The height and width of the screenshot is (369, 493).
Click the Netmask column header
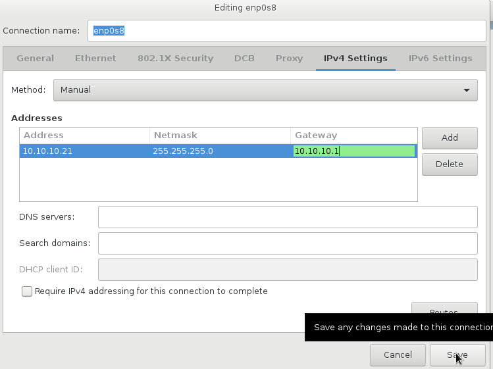(219, 135)
